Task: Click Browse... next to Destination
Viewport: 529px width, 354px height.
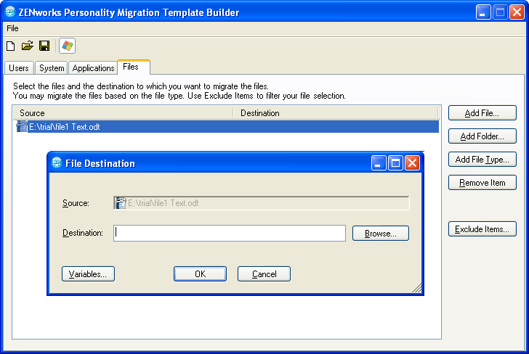Action: coord(381,234)
